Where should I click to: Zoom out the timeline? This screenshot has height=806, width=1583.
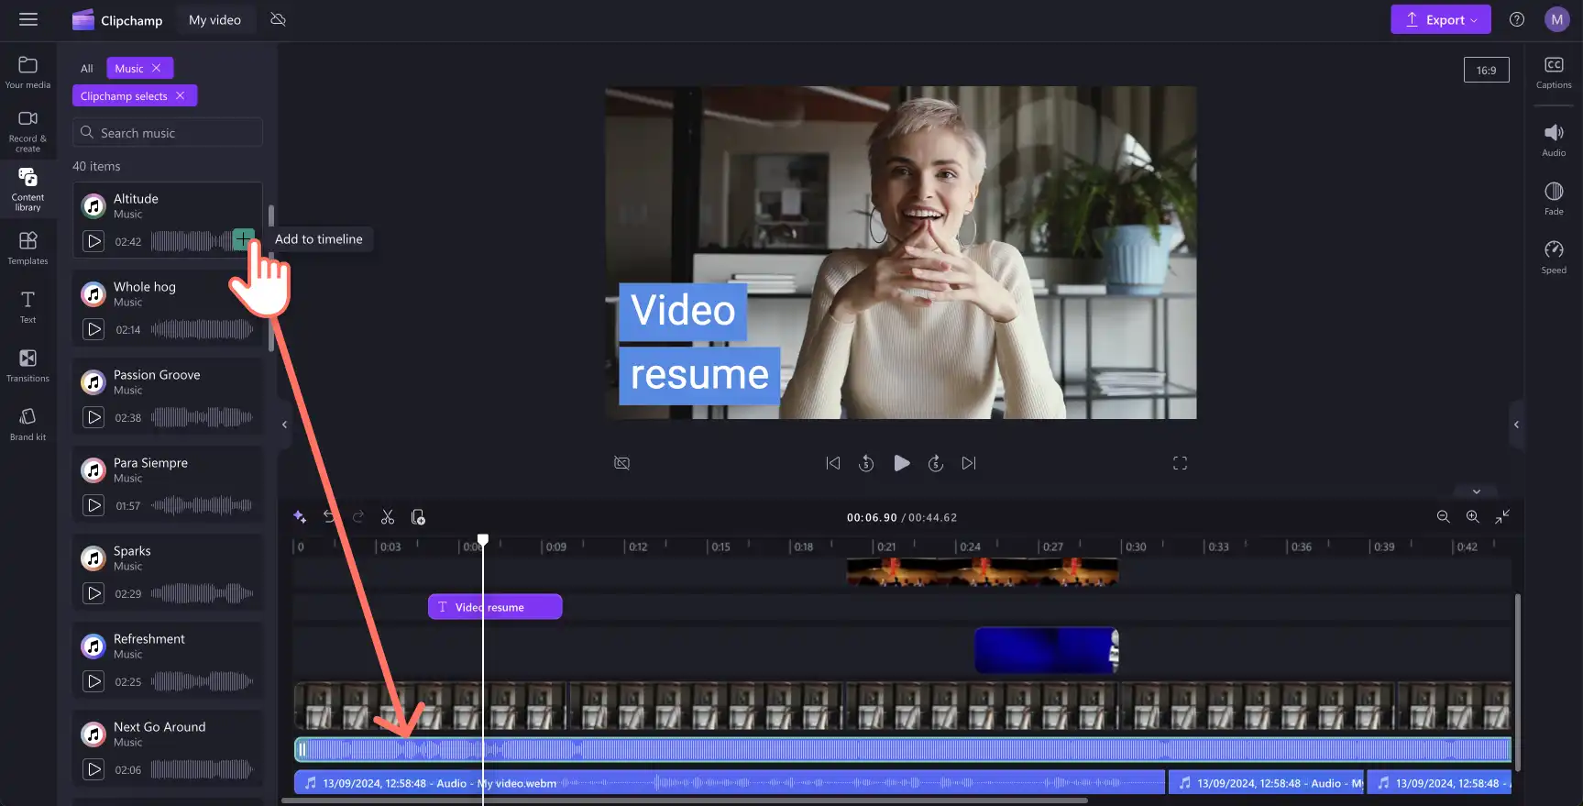[x=1443, y=517]
